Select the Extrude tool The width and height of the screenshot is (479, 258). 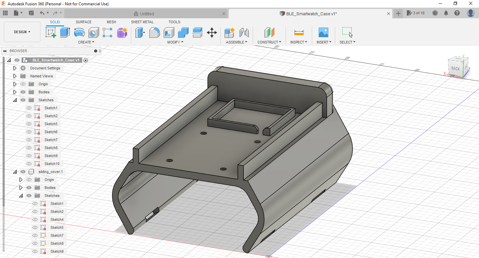[65, 33]
